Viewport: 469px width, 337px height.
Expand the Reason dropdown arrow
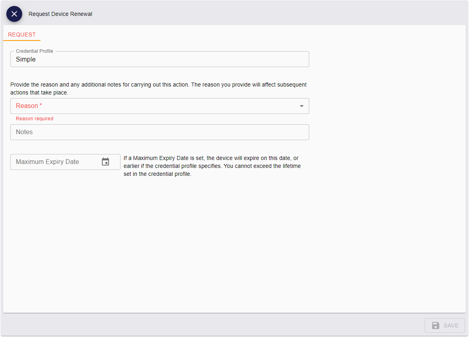[x=301, y=106]
